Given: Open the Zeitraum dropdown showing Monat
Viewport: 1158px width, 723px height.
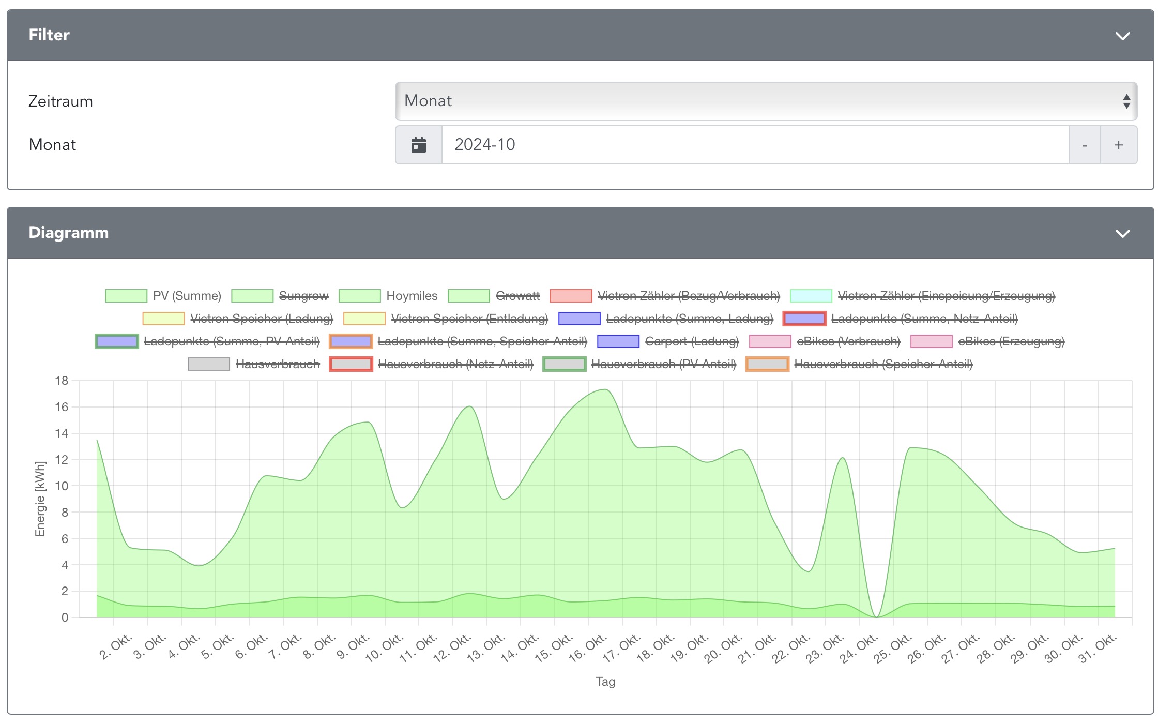Looking at the screenshot, I should 766,101.
